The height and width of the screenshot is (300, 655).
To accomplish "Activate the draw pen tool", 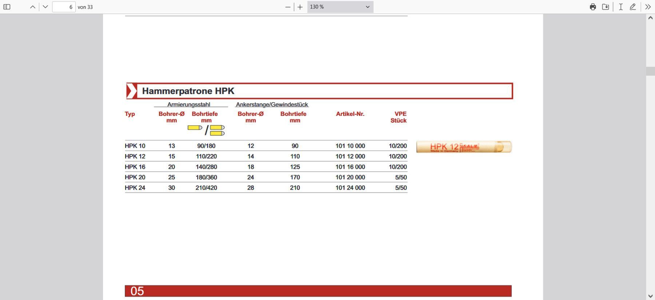I will [x=633, y=7].
